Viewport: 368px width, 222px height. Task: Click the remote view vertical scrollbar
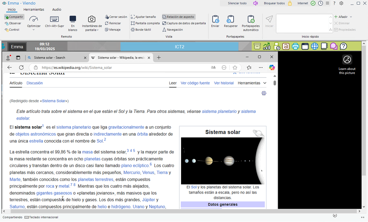[364, 111]
